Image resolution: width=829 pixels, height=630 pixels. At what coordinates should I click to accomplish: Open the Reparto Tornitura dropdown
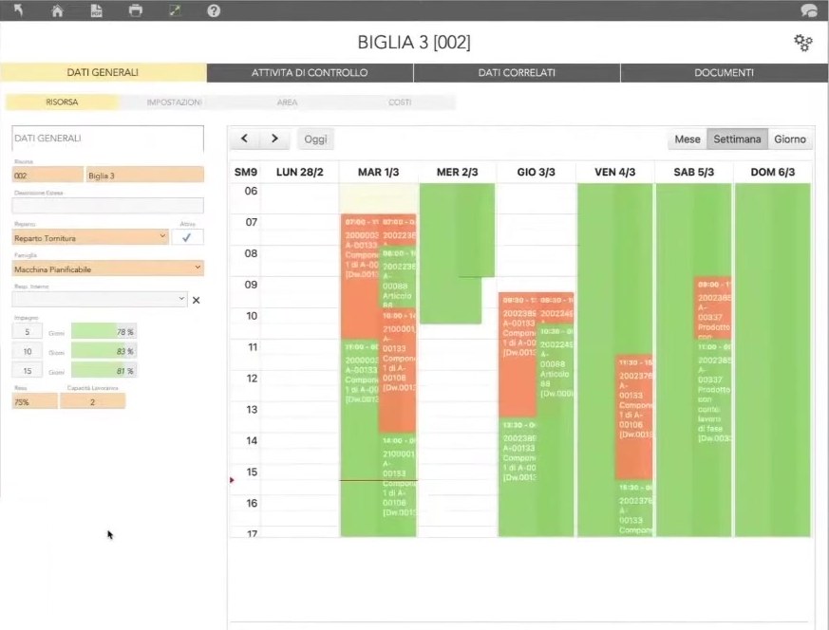[x=90, y=237]
